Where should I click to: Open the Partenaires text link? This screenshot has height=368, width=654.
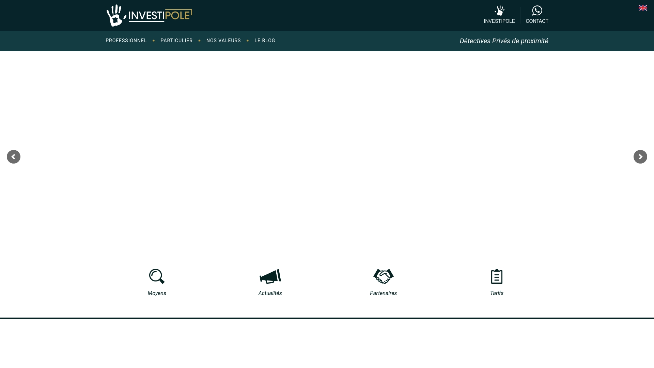[383, 293]
